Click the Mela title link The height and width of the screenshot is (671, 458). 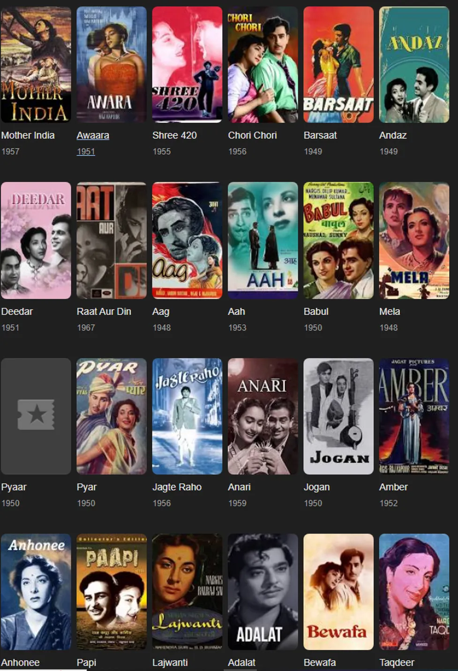pyautogui.click(x=390, y=311)
